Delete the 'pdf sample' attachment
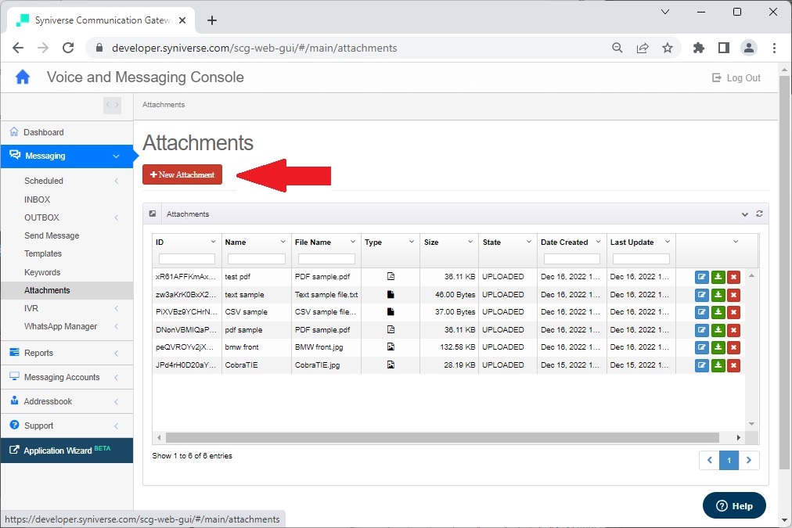The image size is (792, 528). pyautogui.click(x=734, y=330)
